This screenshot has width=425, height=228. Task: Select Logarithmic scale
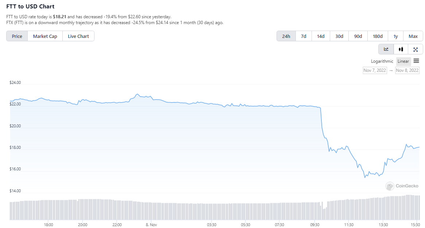pos(382,61)
